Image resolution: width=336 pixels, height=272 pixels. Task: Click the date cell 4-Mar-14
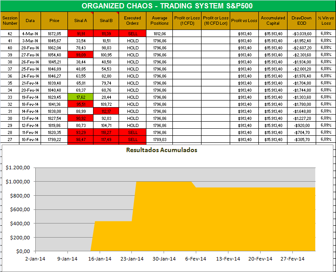30,34
